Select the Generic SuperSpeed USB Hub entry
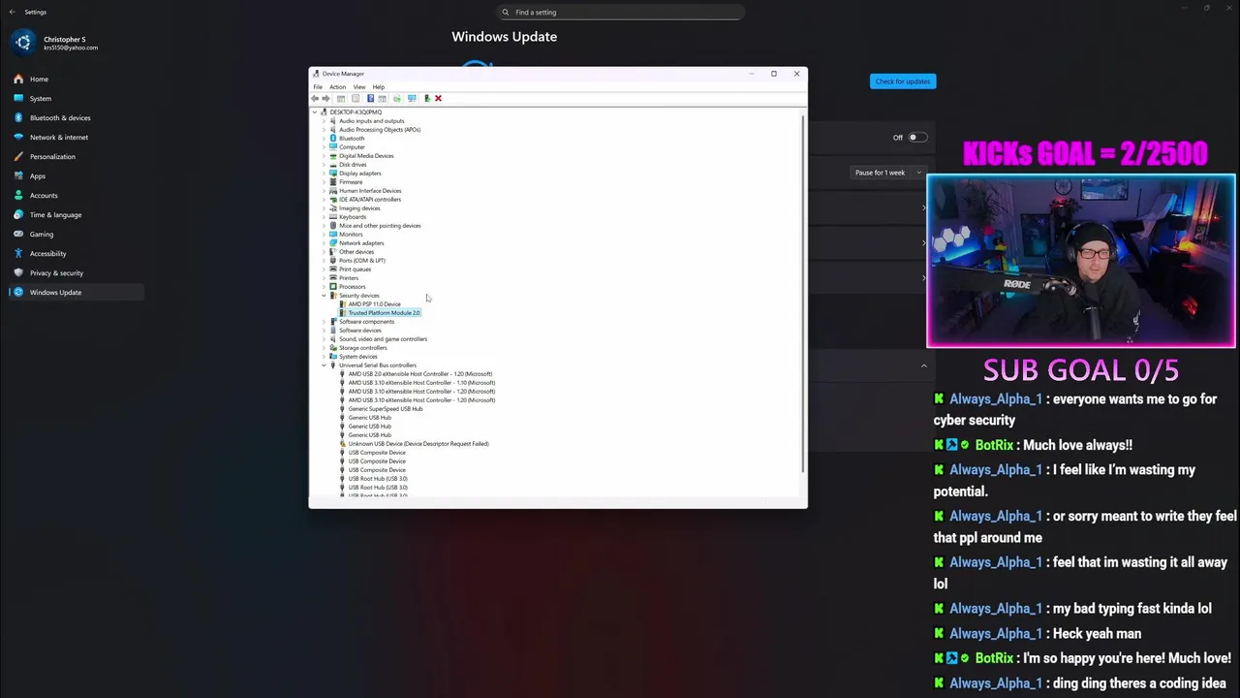1240x698 pixels. (x=386, y=409)
